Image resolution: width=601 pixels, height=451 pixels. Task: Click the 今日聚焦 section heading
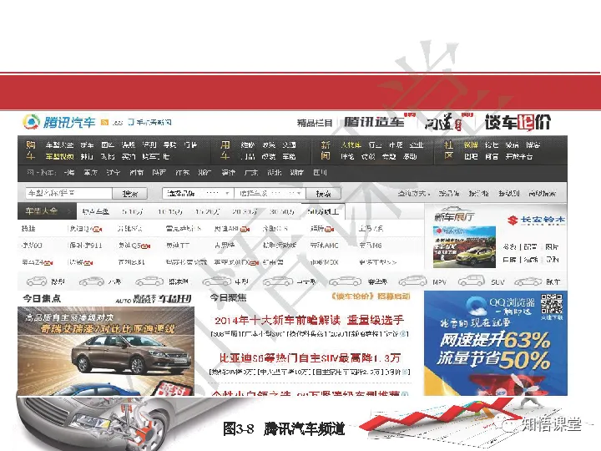[x=228, y=297]
